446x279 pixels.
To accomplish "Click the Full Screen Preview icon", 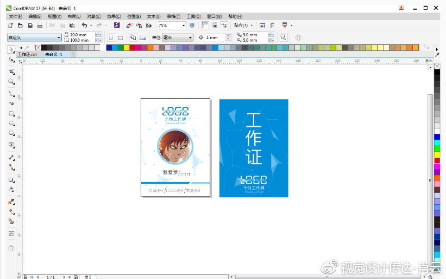I will (x=192, y=25).
